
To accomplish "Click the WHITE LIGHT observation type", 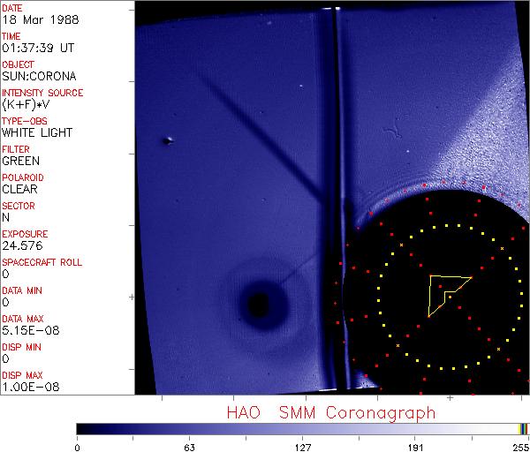I will 37,132.
